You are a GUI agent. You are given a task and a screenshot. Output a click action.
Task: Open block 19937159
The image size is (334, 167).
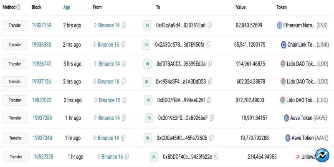[41, 25]
